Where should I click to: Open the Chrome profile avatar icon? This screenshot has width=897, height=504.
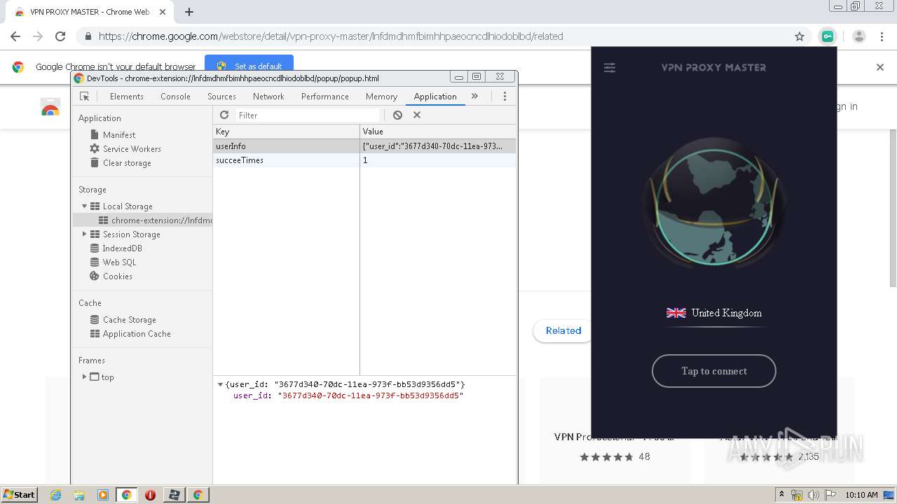point(859,36)
